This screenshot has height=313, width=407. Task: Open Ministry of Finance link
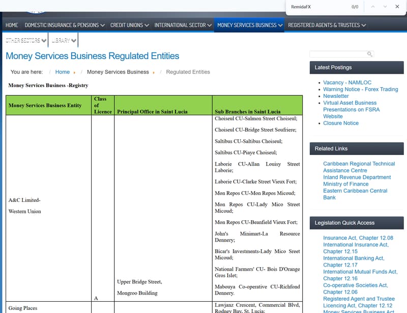pyautogui.click(x=346, y=184)
